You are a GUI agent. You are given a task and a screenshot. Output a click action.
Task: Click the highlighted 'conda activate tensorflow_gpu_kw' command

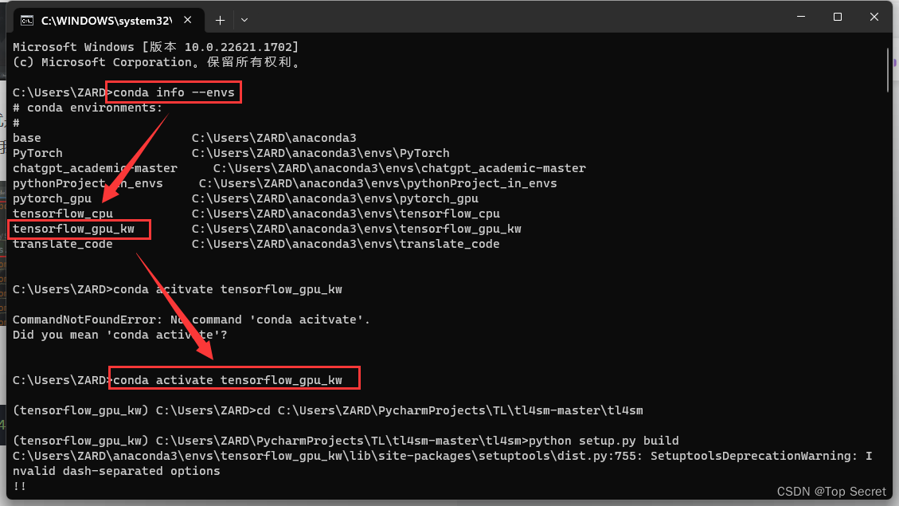[x=234, y=379]
